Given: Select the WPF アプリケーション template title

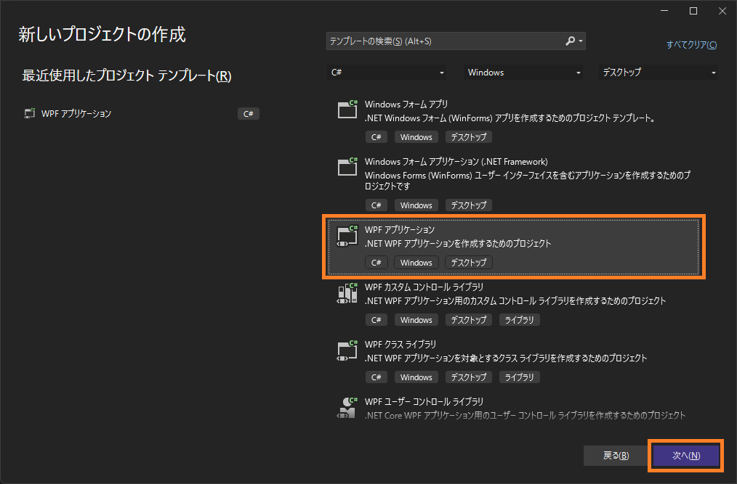Looking at the screenshot, I should pos(400,229).
